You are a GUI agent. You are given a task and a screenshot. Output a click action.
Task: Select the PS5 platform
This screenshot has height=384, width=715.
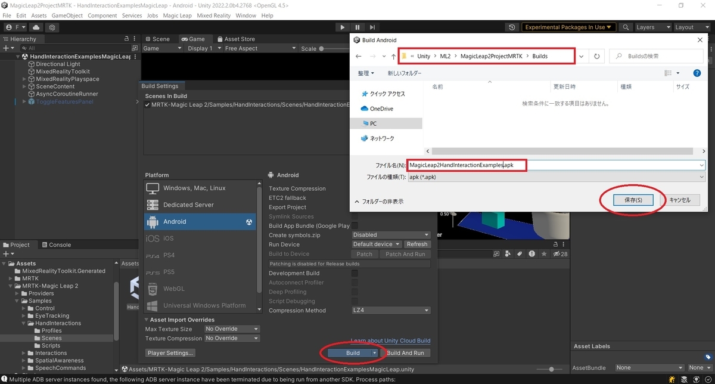[201, 272]
